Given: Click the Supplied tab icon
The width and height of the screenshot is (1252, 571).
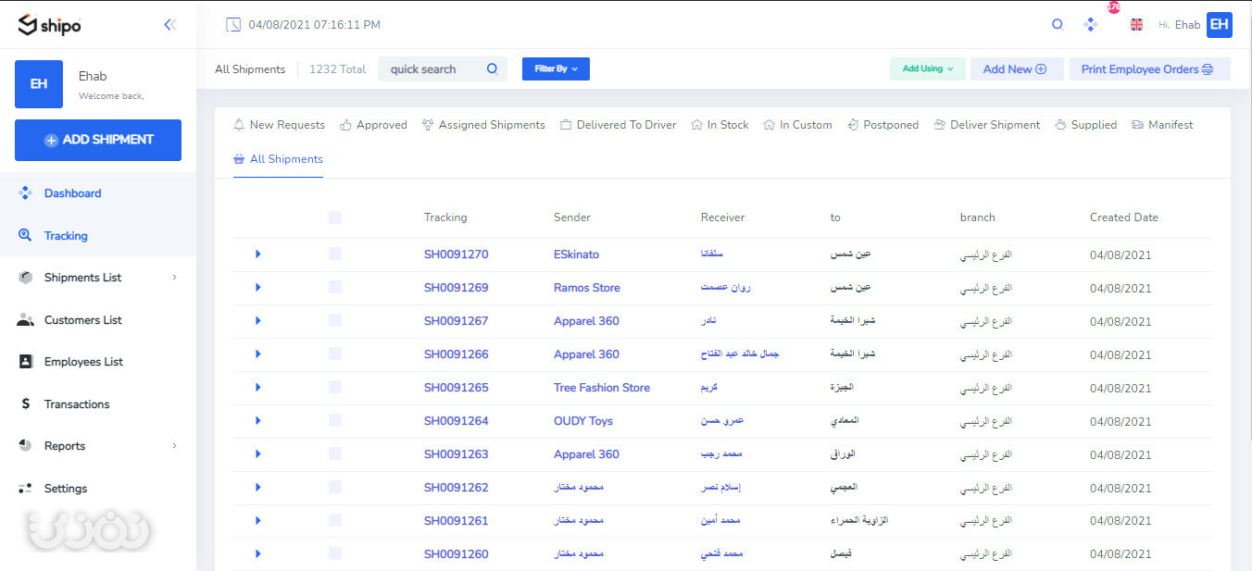Looking at the screenshot, I should tap(1061, 124).
